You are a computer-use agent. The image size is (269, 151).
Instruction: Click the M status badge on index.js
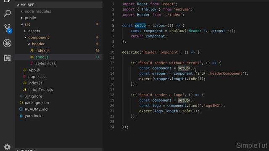coord(97,50)
